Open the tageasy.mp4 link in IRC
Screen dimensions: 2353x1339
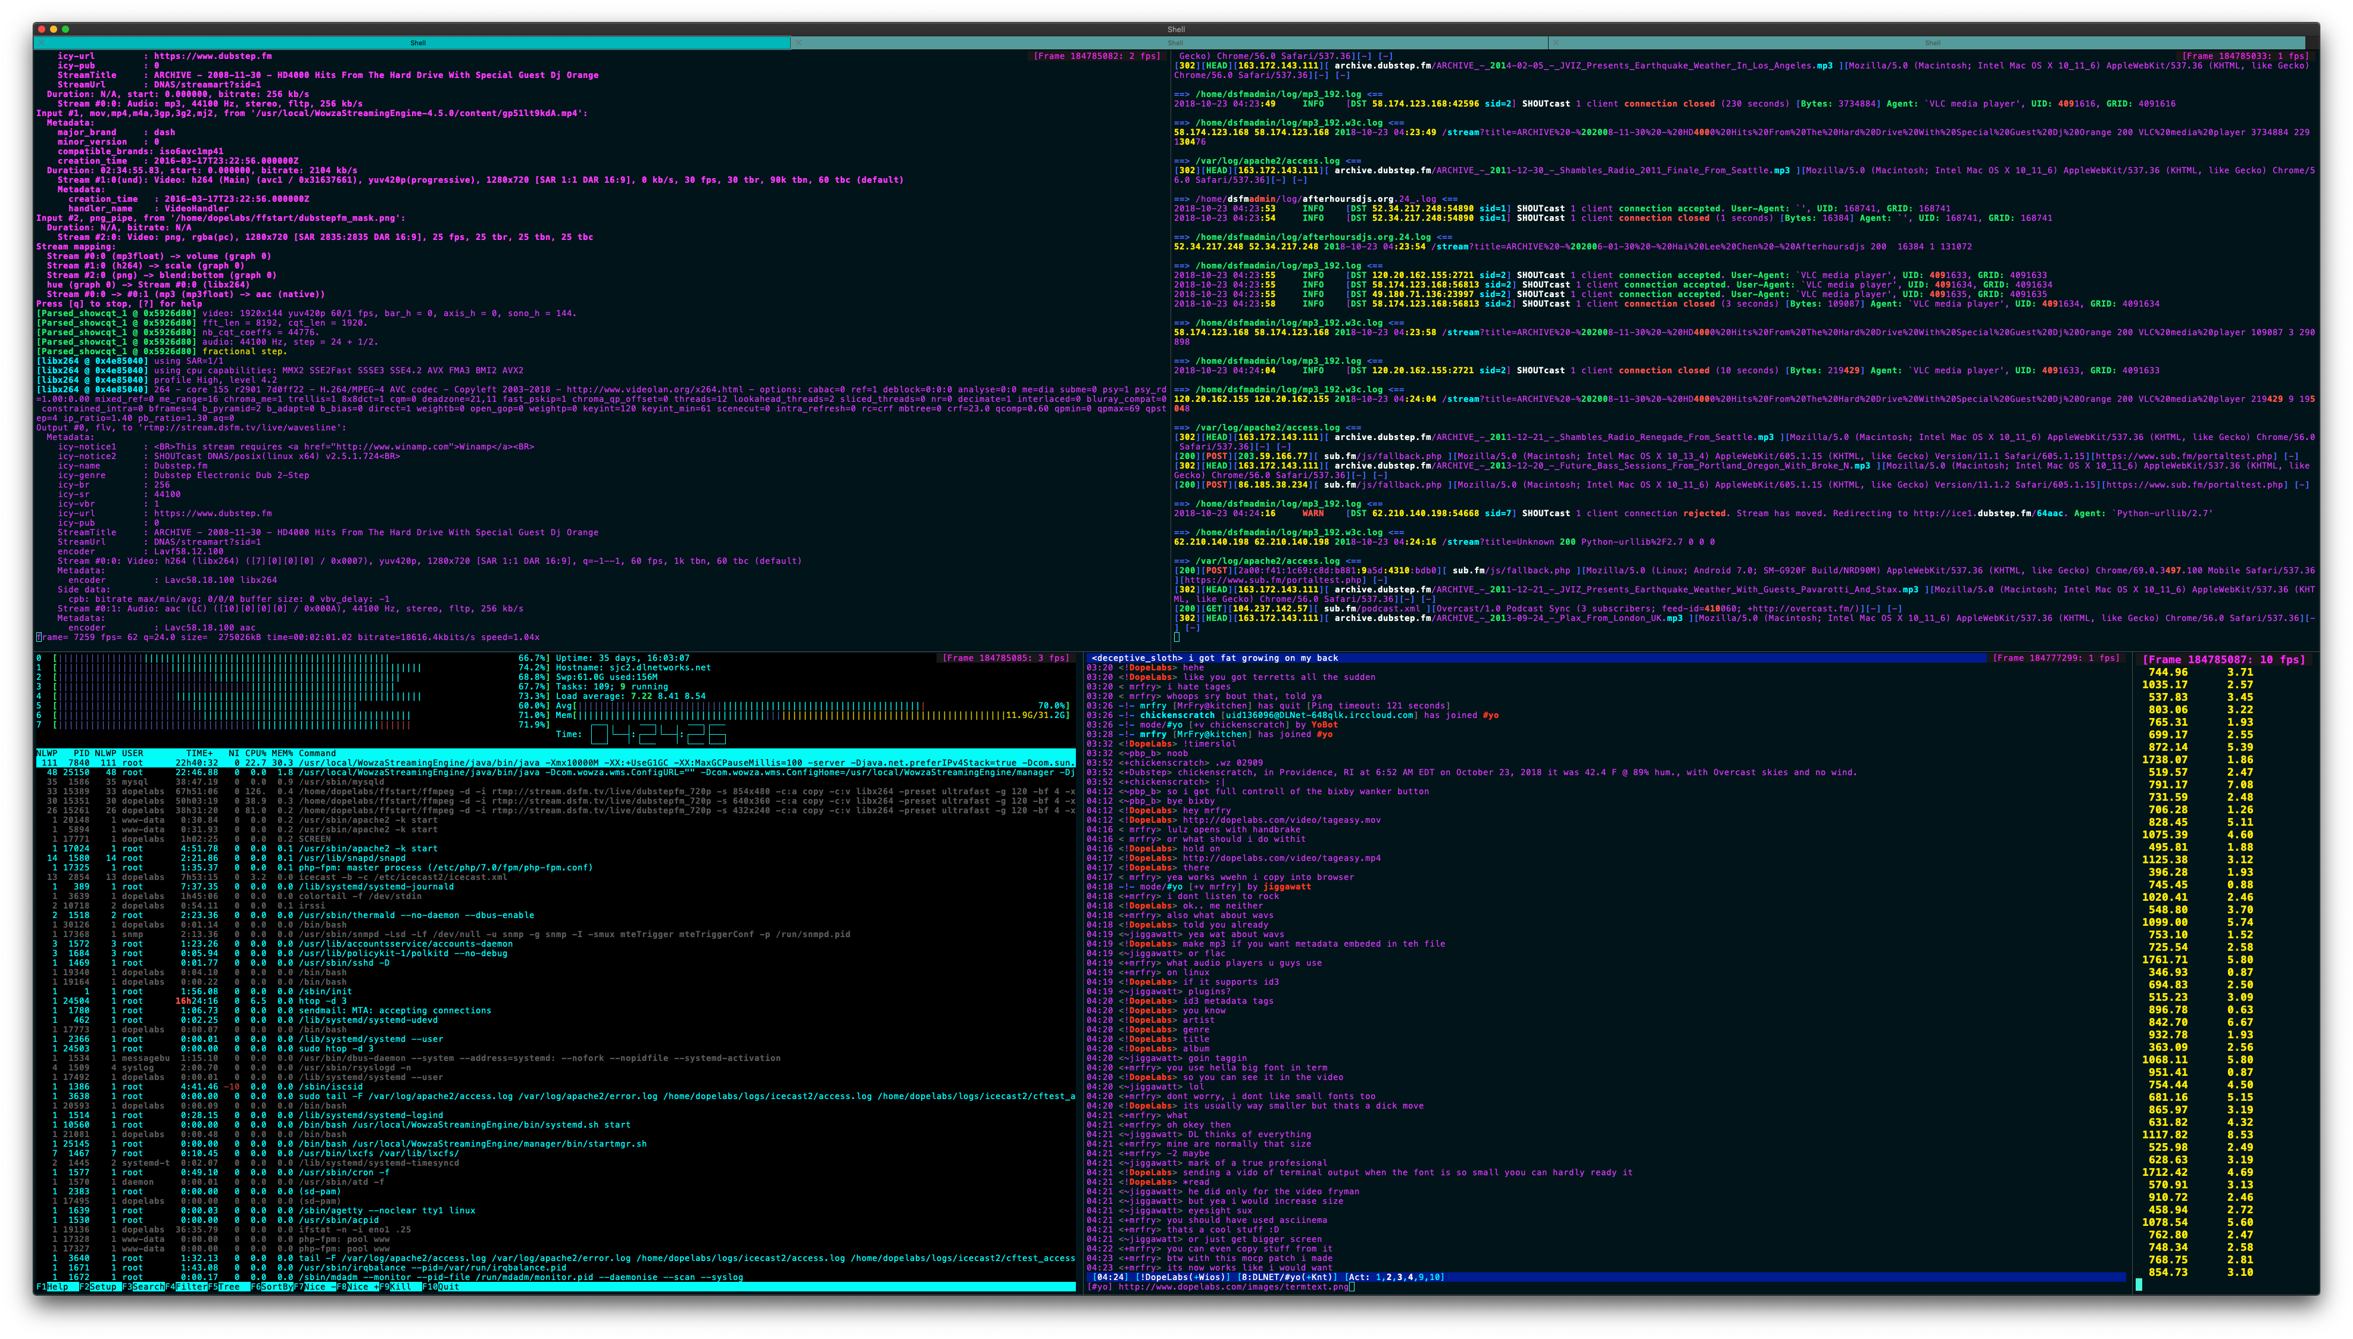click(x=1282, y=858)
